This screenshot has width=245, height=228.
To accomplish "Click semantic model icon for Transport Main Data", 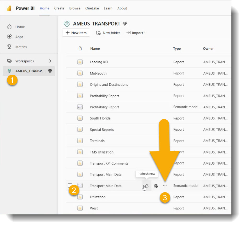I will pyautogui.click(x=80, y=185).
